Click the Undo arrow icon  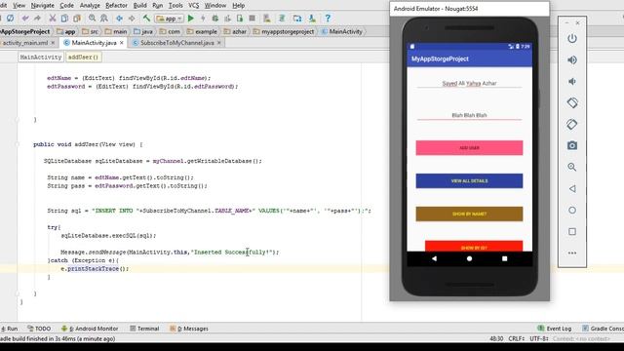(x=25, y=19)
